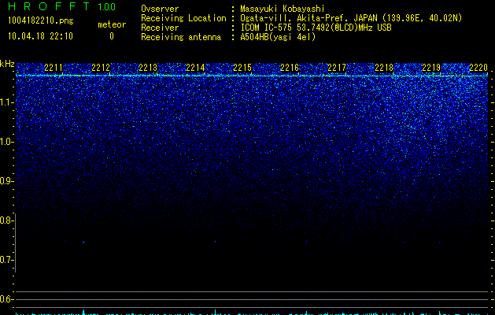Click the faint echo dot below 2216
The width and height of the screenshot is (495, 315).
pyautogui.click(x=307, y=243)
